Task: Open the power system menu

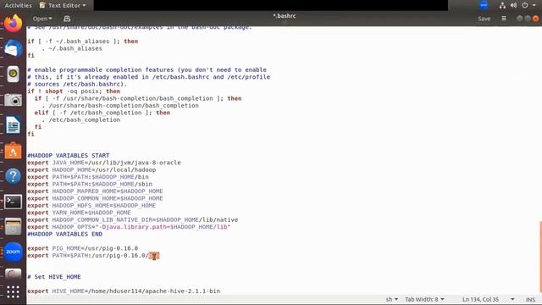Action: pyautogui.click(x=525, y=5)
